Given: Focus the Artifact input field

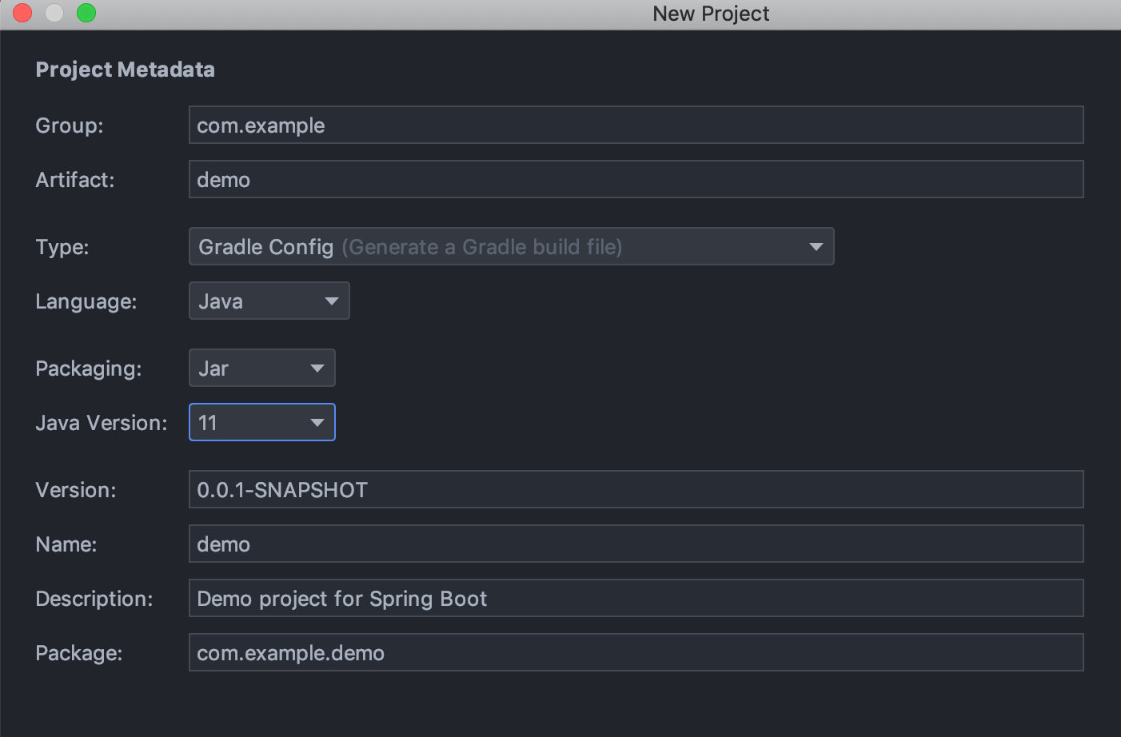Looking at the screenshot, I should [636, 180].
